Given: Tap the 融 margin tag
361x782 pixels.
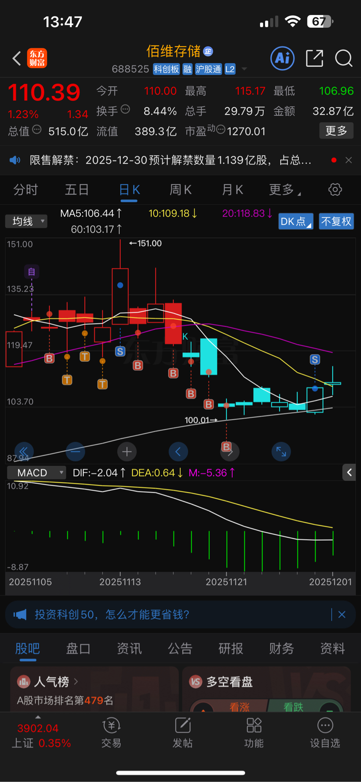Looking at the screenshot, I should [188, 69].
